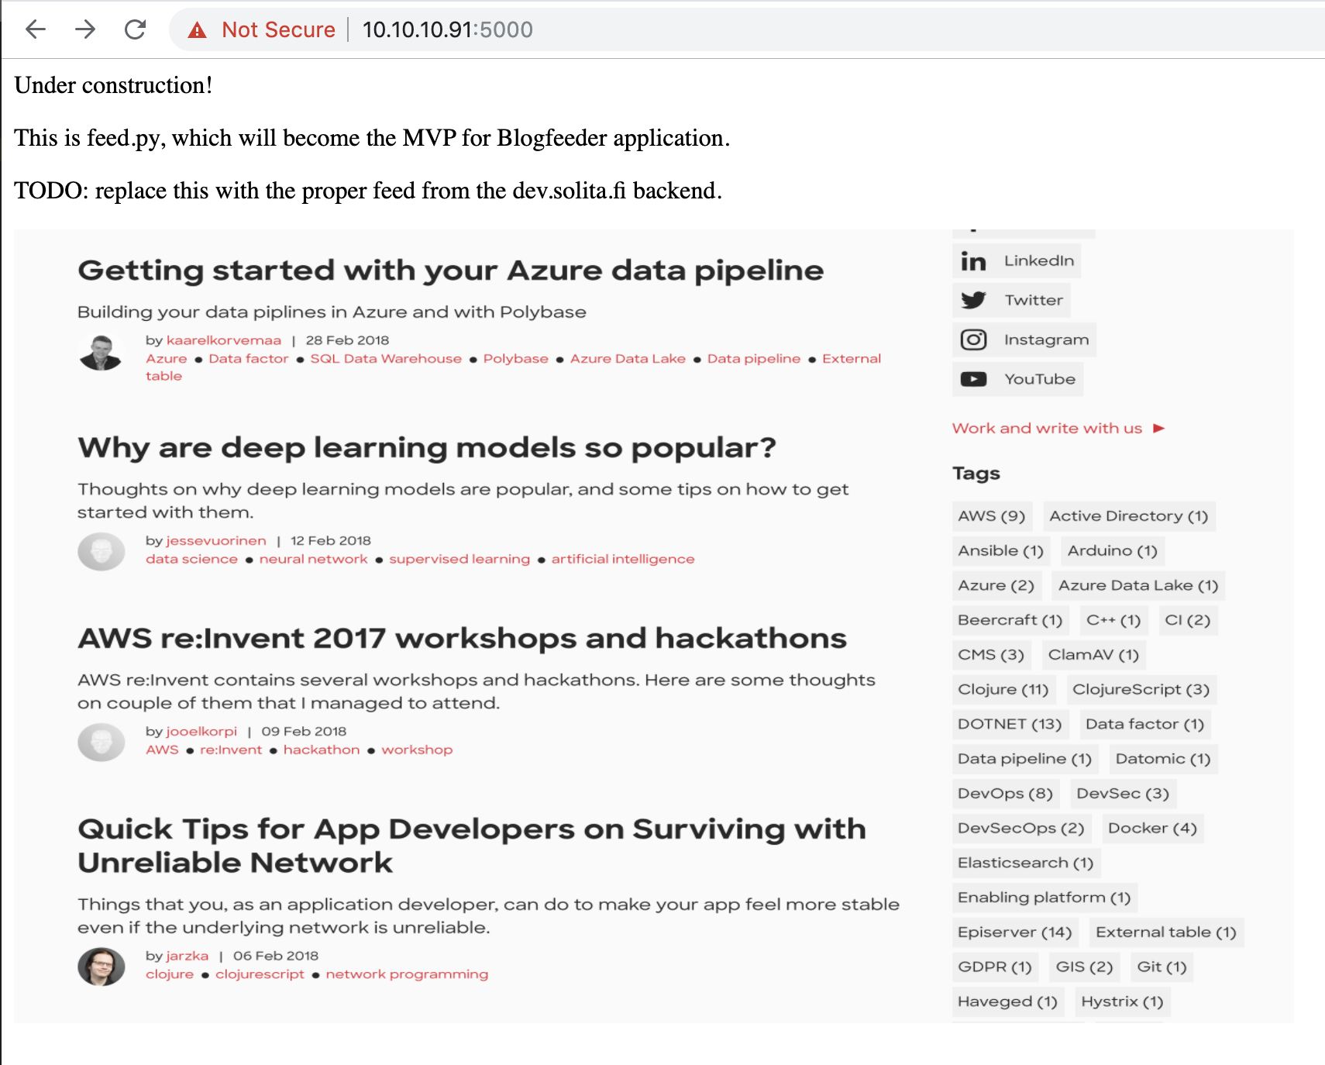Viewport: 1325px width, 1065px height.
Task: Select the Docker (4) tag
Action: tap(1152, 829)
